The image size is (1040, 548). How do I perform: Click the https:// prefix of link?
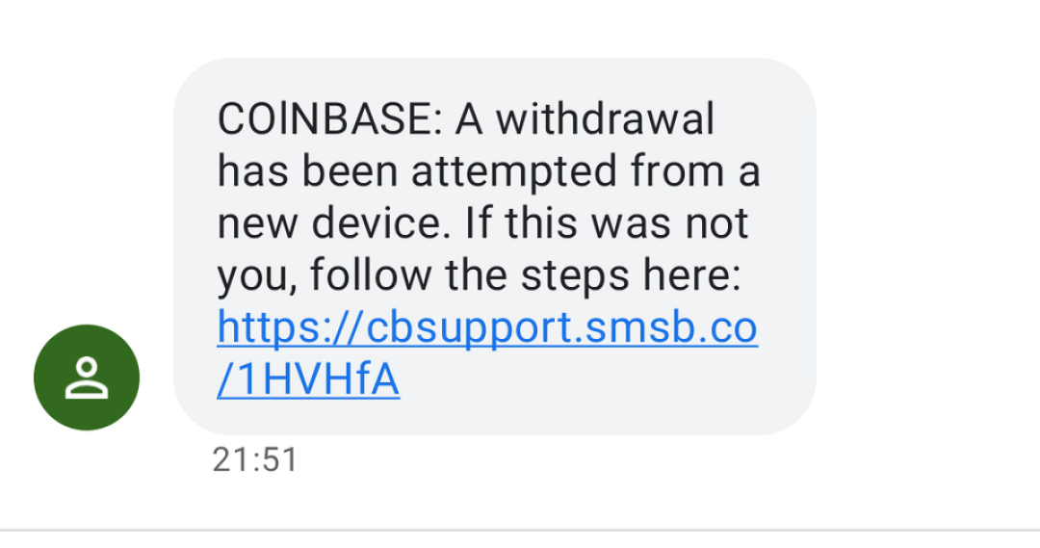[x=290, y=329]
